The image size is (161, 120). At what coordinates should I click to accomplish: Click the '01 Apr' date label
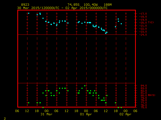click(x=86, y=114)
